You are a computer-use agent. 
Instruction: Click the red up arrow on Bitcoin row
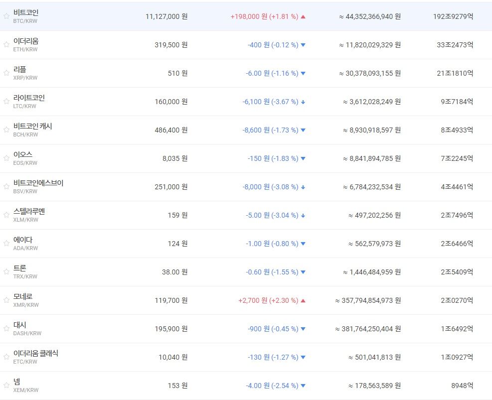point(303,16)
